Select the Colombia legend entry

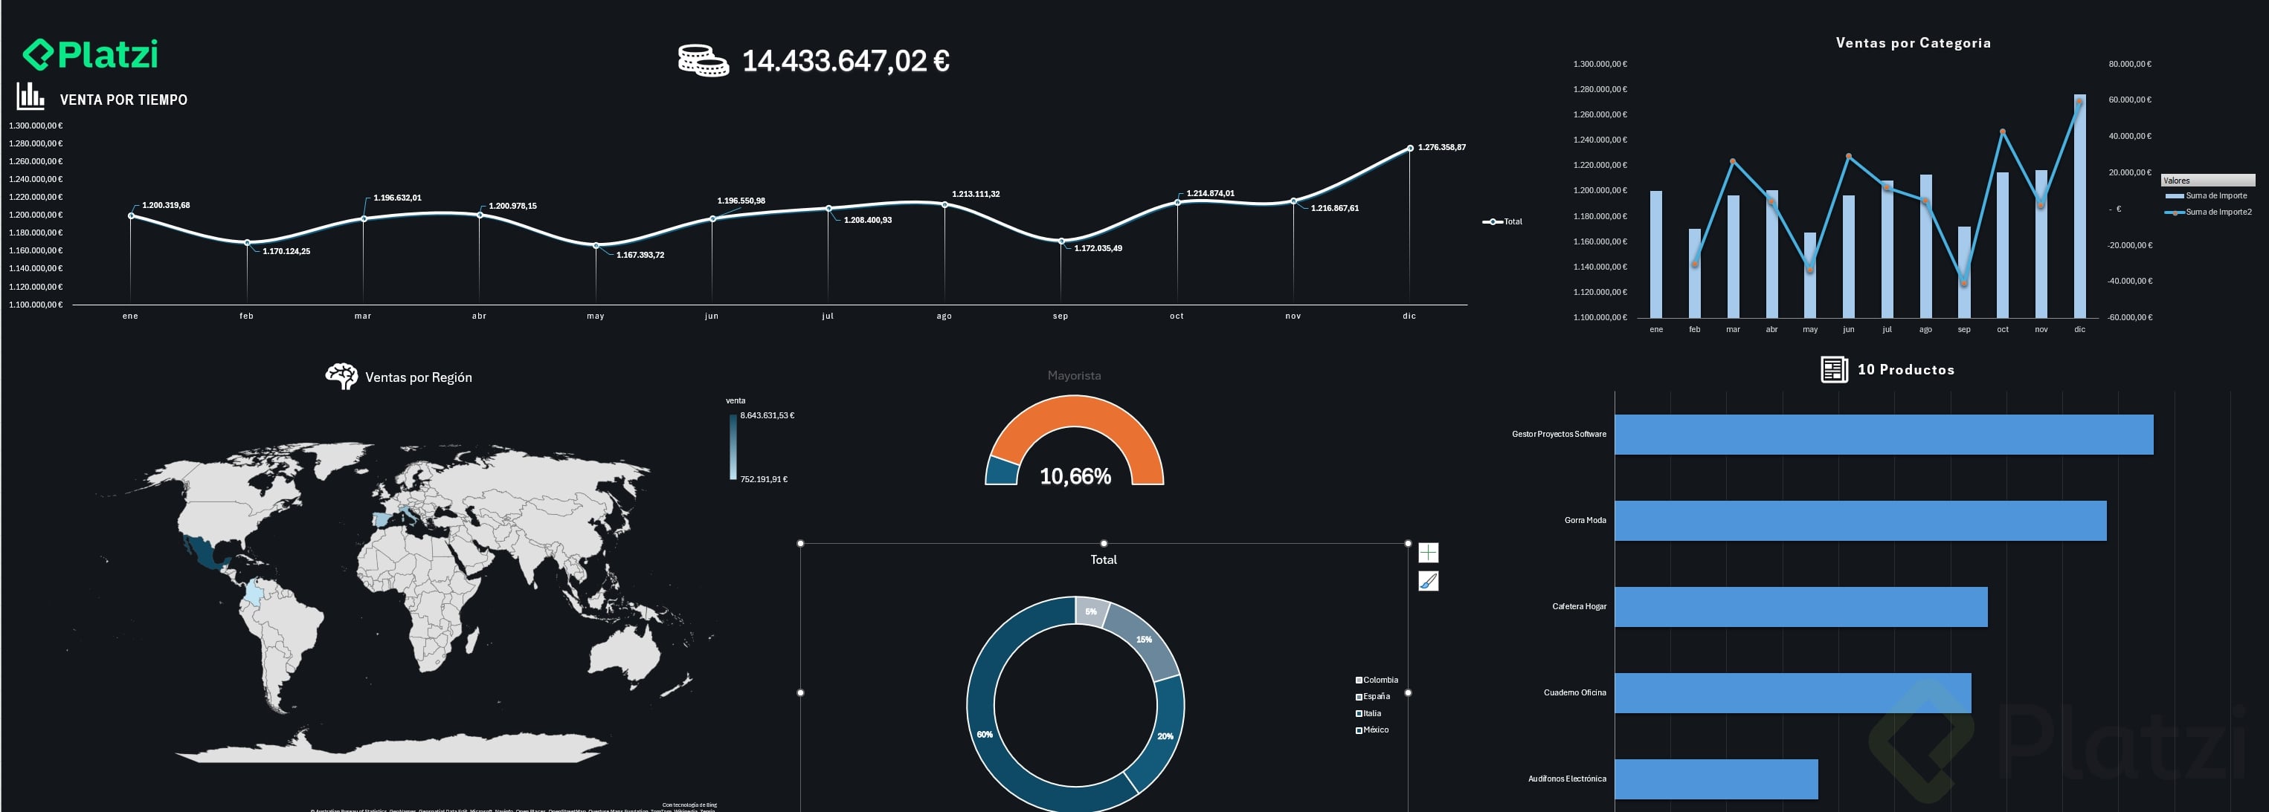(1380, 680)
